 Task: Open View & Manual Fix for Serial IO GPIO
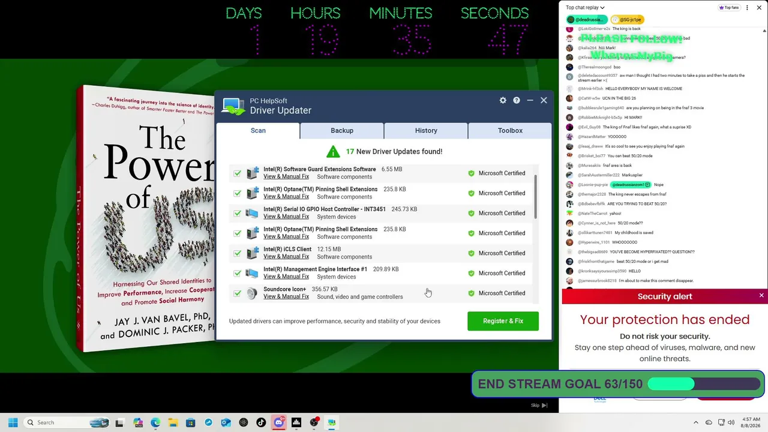[286, 217]
